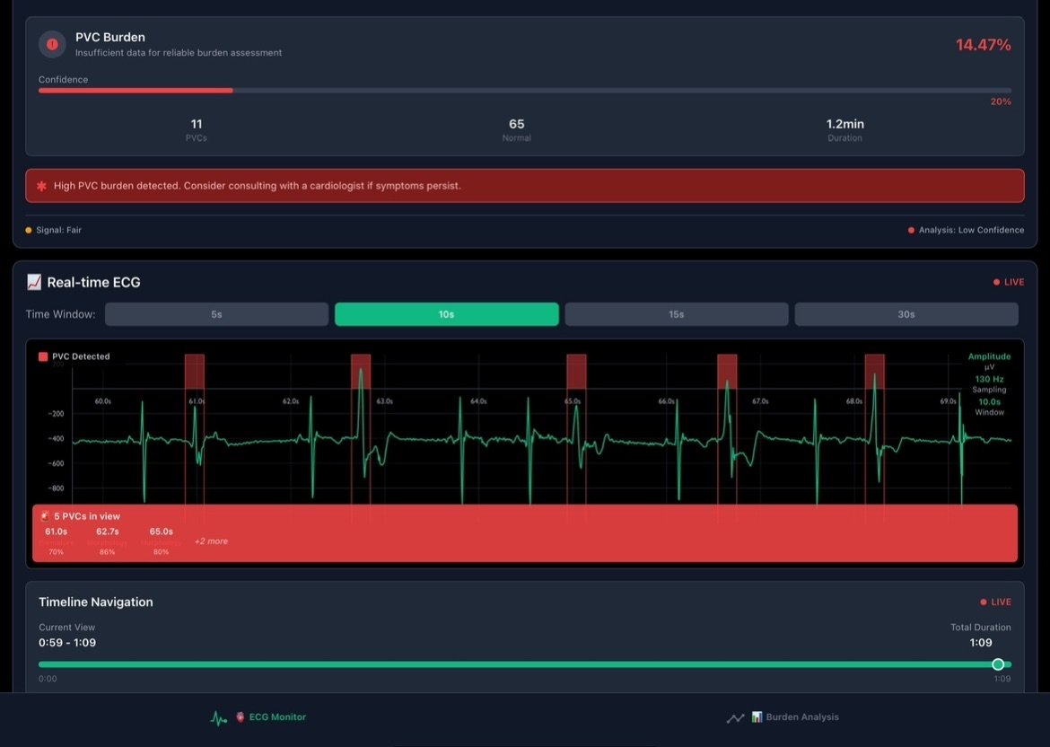This screenshot has height=747, width=1050.
Task: Select the 5s time window
Action: point(216,314)
